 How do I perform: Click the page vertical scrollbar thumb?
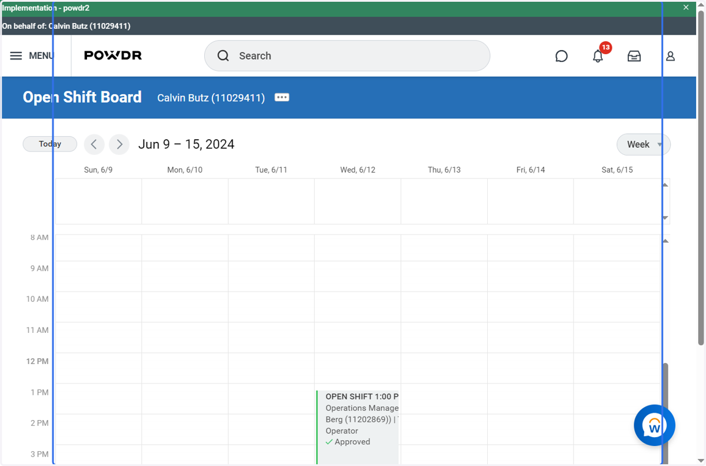click(701, 177)
